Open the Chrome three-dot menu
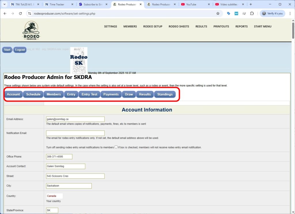The image size is (295, 214). point(290,13)
